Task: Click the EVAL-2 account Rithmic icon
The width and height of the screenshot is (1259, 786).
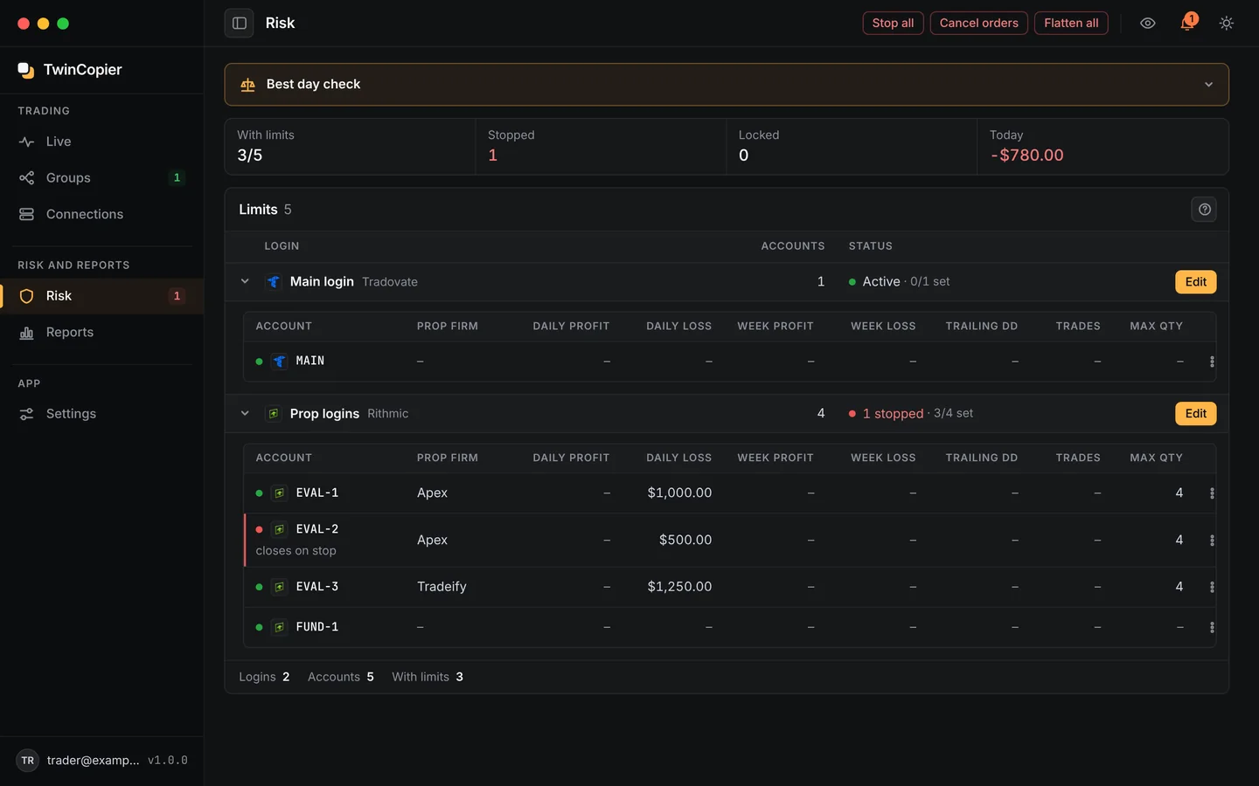Action: click(x=279, y=529)
